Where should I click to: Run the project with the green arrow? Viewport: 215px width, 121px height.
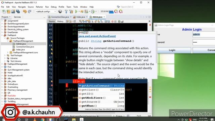click(76, 12)
